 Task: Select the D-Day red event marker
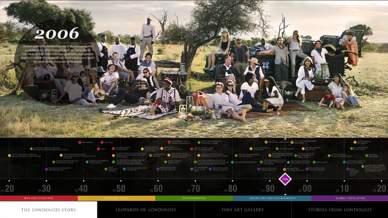pyautogui.click(x=98, y=149)
